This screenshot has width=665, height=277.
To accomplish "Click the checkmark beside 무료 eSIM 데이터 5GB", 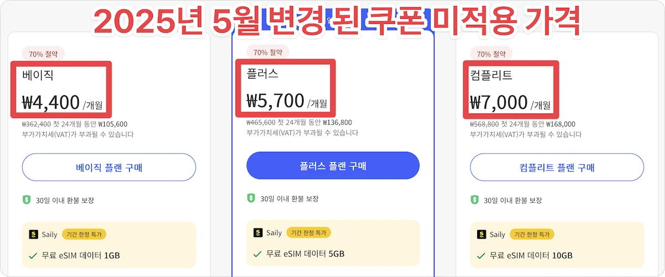I will tap(258, 254).
